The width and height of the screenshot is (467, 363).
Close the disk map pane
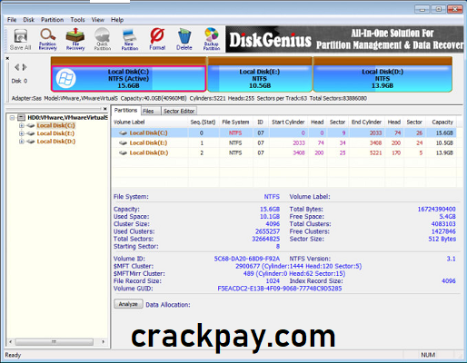(x=7, y=58)
